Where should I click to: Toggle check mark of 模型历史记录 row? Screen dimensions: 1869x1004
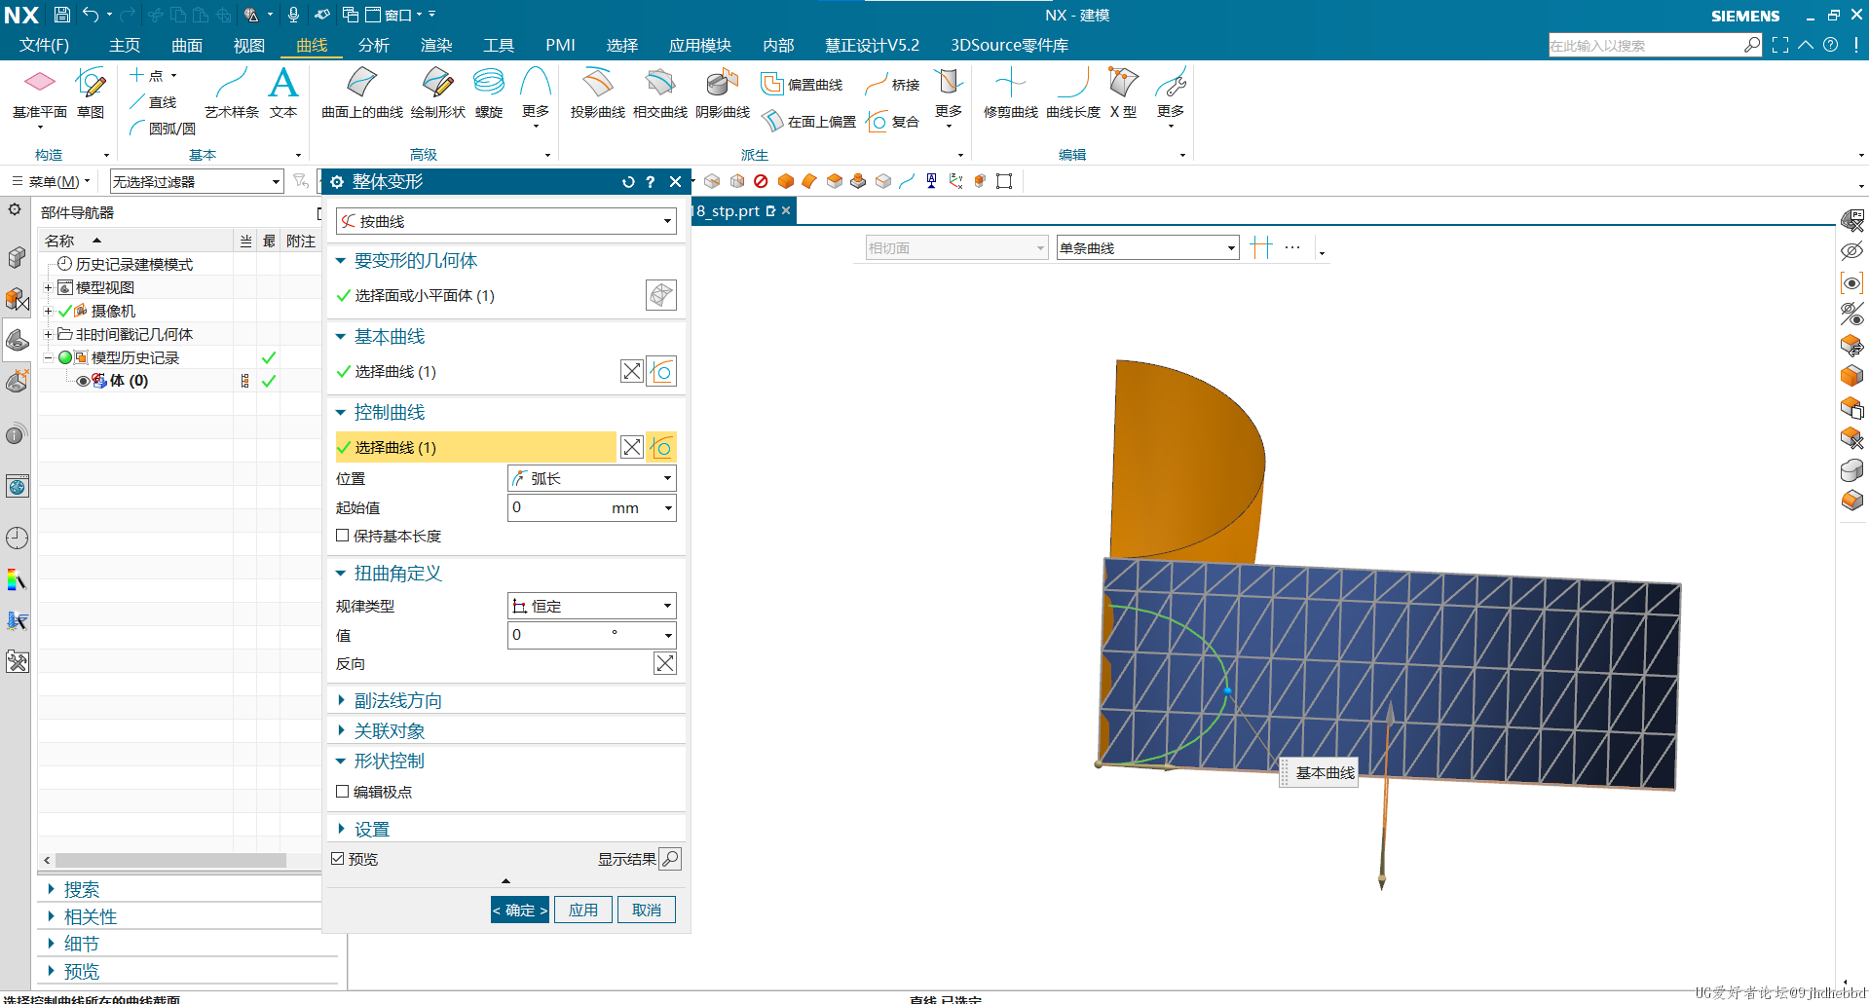pos(269,357)
